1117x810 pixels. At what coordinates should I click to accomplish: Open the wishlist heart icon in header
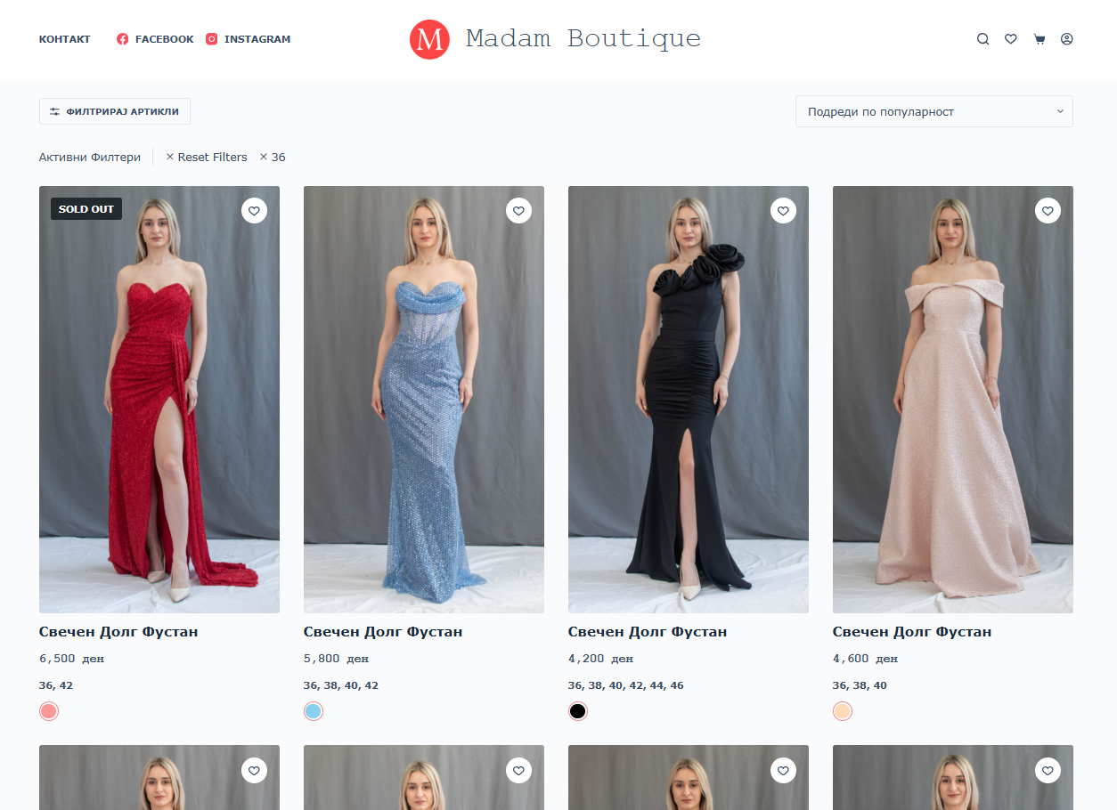[x=1011, y=39]
